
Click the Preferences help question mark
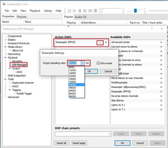152,29
